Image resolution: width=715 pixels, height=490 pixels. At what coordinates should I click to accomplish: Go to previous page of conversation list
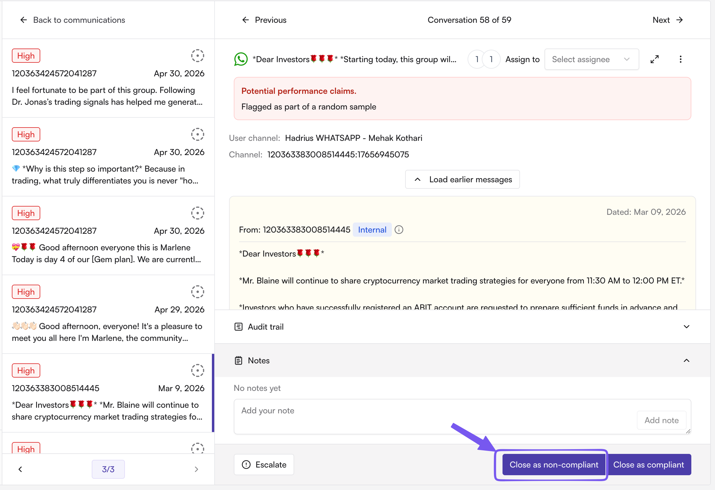(x=20, y=469)
